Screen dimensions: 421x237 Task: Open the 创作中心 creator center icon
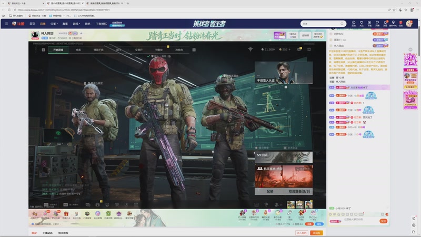pyautogui.click(x=393, y=24)
